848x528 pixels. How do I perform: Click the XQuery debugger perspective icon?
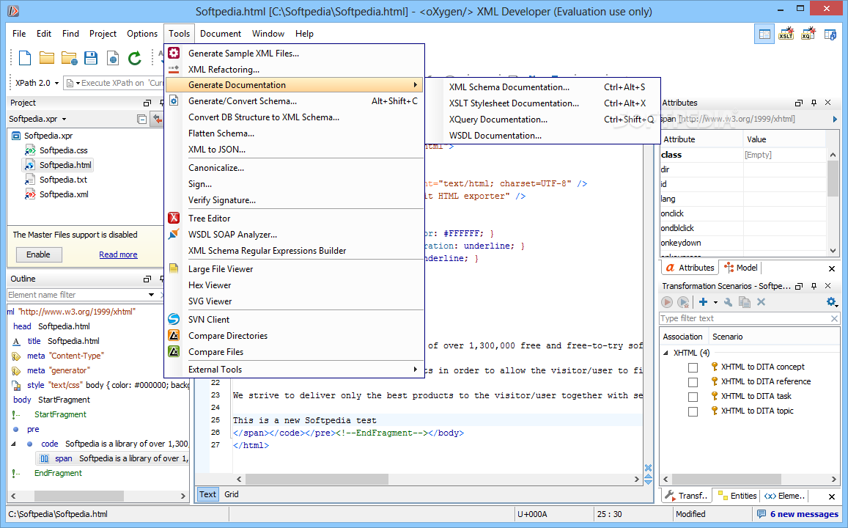tap(808, 34)
